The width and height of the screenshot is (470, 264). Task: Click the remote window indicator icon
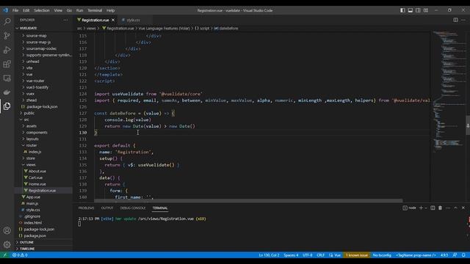(x=5, y=255)
